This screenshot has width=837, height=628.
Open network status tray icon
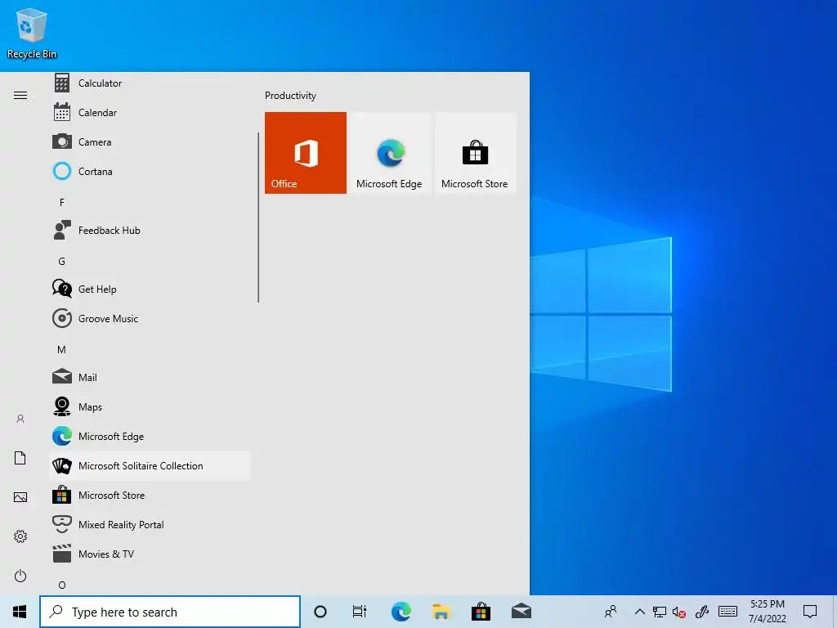click(660, 612)
